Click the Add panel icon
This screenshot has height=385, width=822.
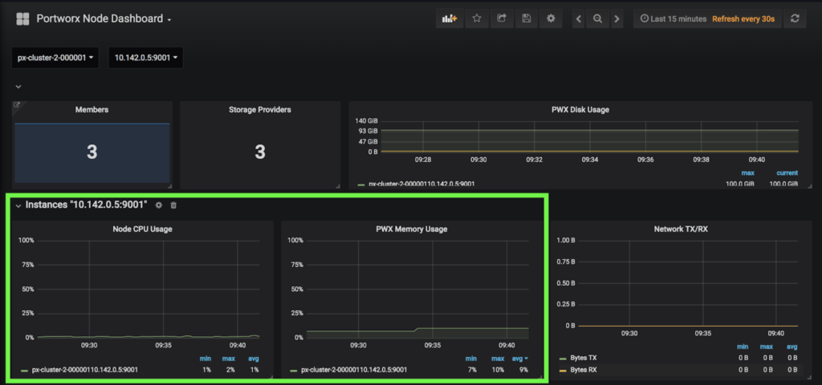pos(448,18)
